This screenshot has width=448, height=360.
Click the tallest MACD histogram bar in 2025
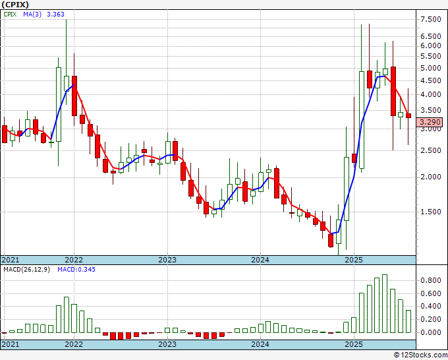[385, 304]
